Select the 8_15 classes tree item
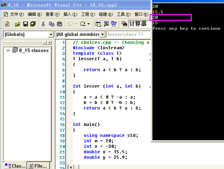This screenshot has height=169, width=224. click(34, 50)
